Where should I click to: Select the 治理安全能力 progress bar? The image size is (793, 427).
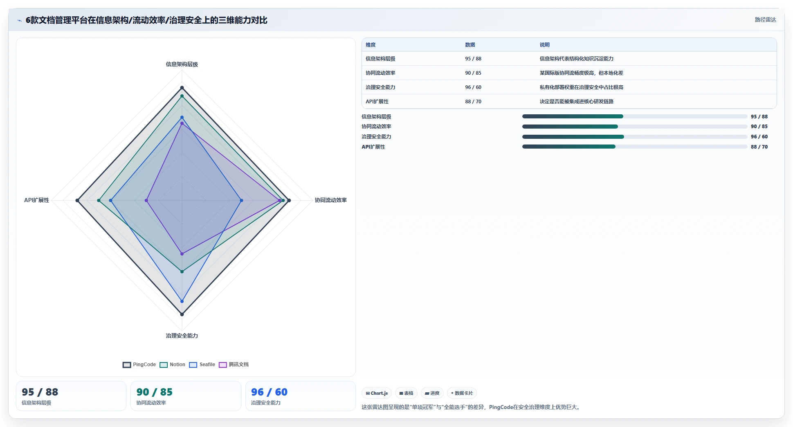635,137
